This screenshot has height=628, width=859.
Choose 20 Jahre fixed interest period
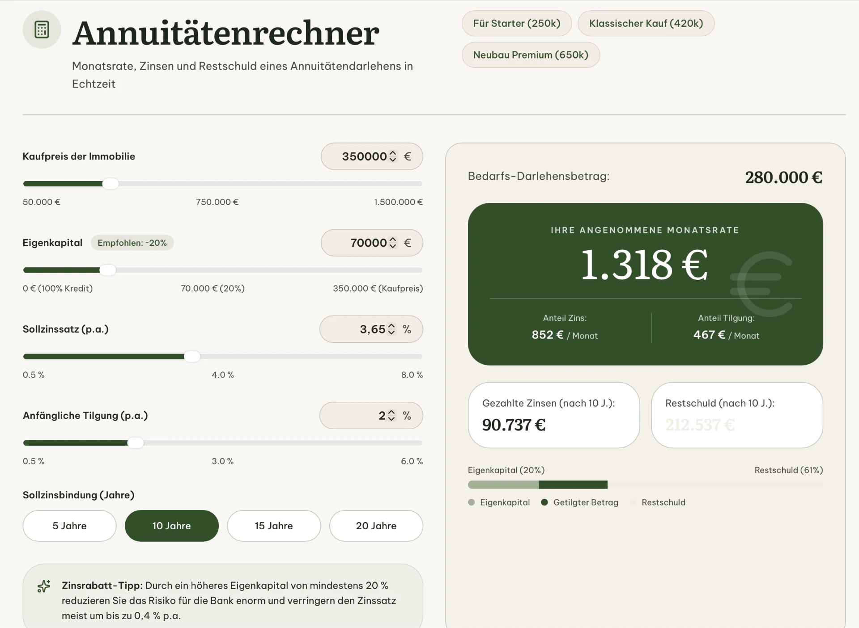[376, 526]
